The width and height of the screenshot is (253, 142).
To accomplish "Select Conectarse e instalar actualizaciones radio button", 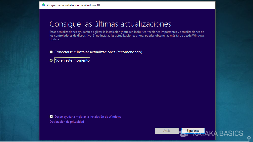I will tap(51, 52).
